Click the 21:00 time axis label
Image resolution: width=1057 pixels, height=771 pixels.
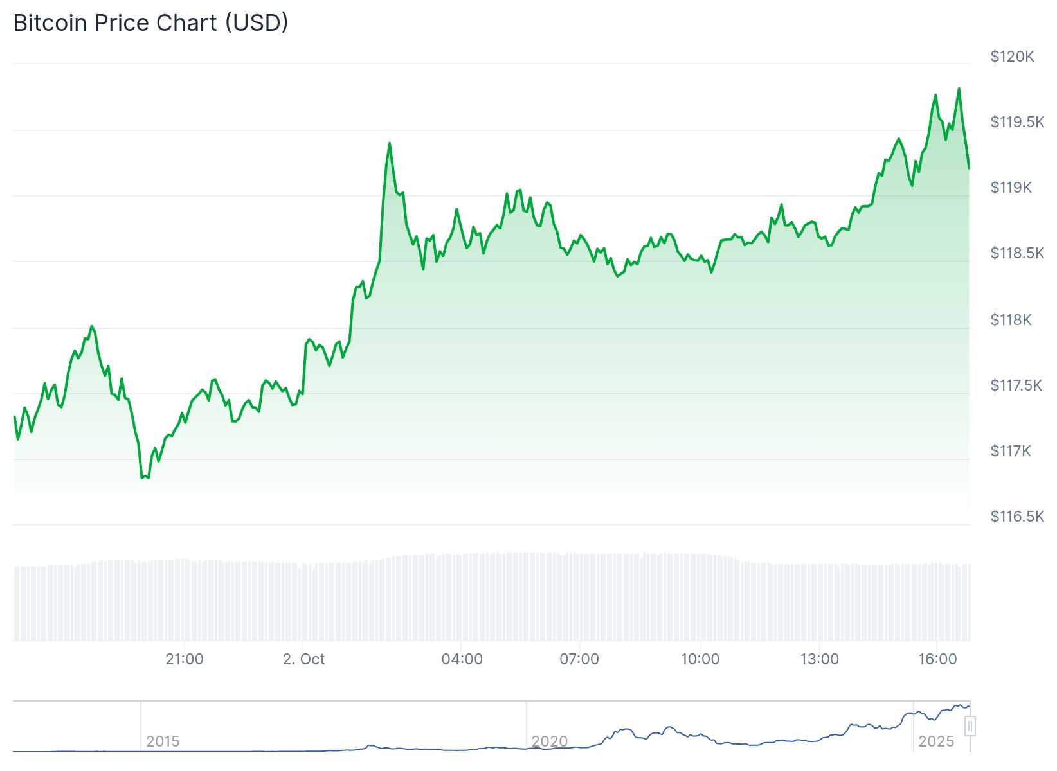pyautogui.click(x=185, y=659)
